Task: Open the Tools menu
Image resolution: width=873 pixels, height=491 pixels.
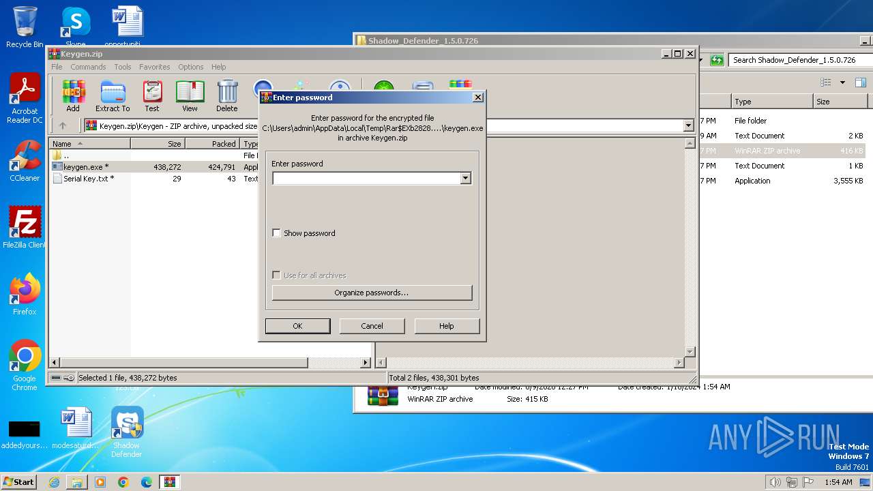Action: coord(123,67)
